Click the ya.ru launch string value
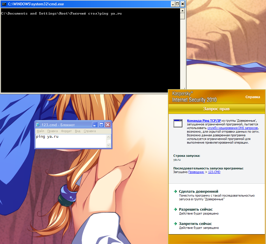Screen dimensions: 266x244 tap(177, 160)
